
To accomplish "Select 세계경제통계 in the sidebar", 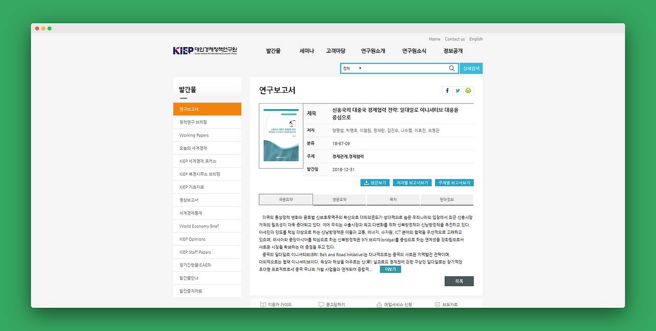I will 207,213.
